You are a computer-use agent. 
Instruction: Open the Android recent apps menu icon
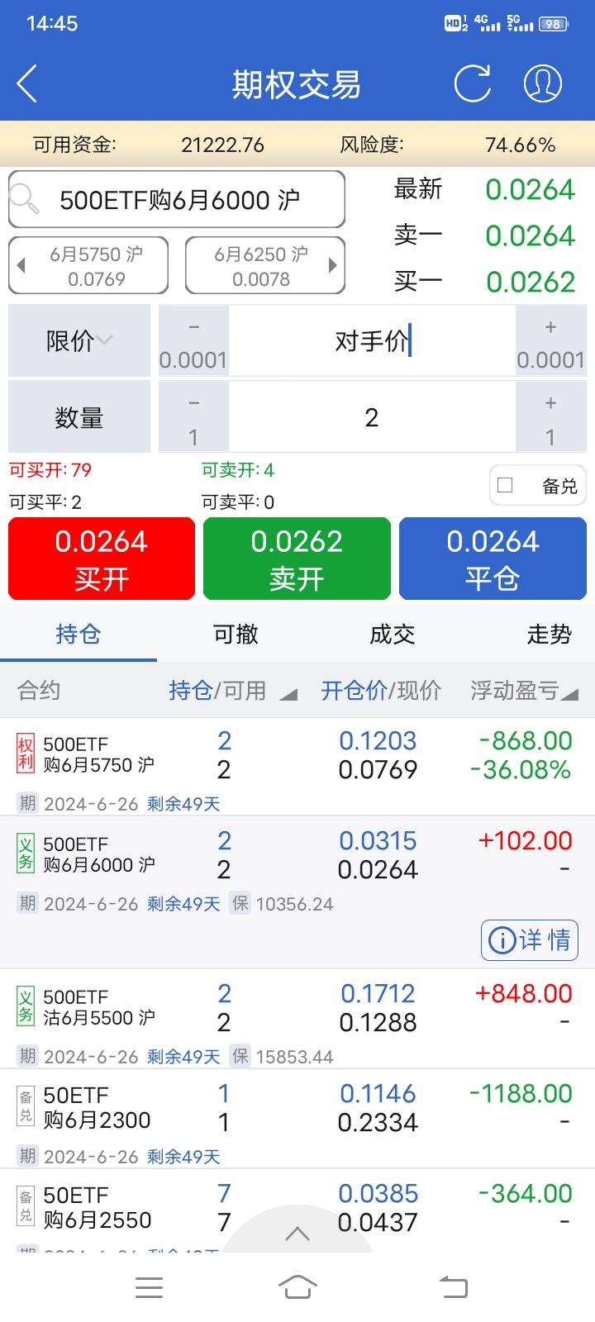click(149, 1286)
